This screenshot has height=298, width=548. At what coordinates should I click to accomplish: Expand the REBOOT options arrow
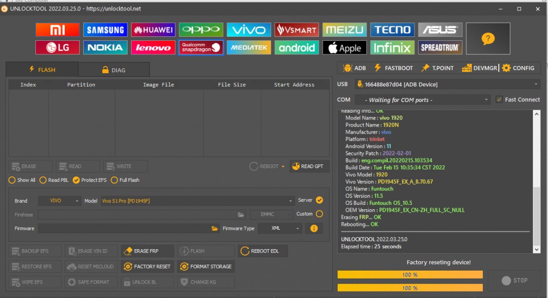coord(283,166)
